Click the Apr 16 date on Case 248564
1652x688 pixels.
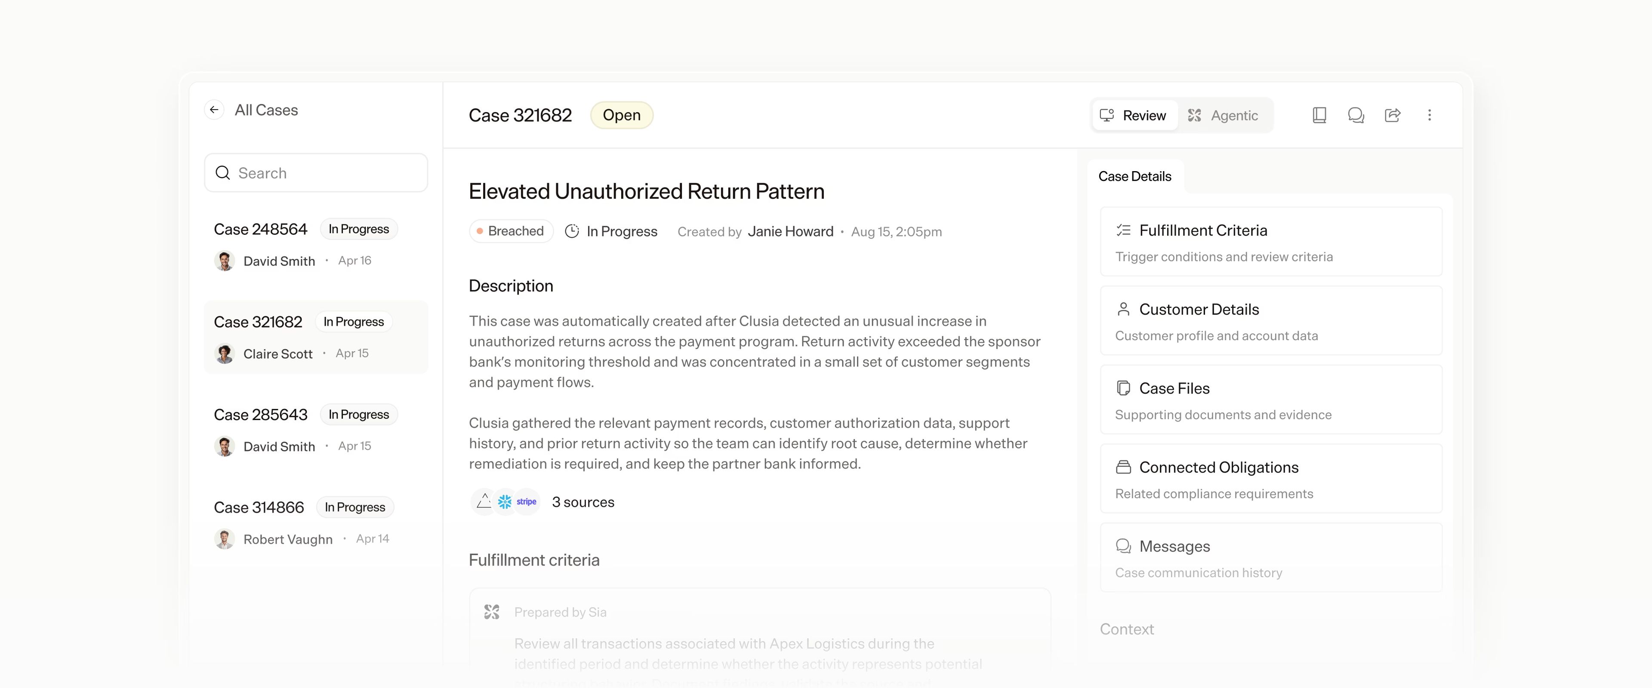[x=354, y=260]
